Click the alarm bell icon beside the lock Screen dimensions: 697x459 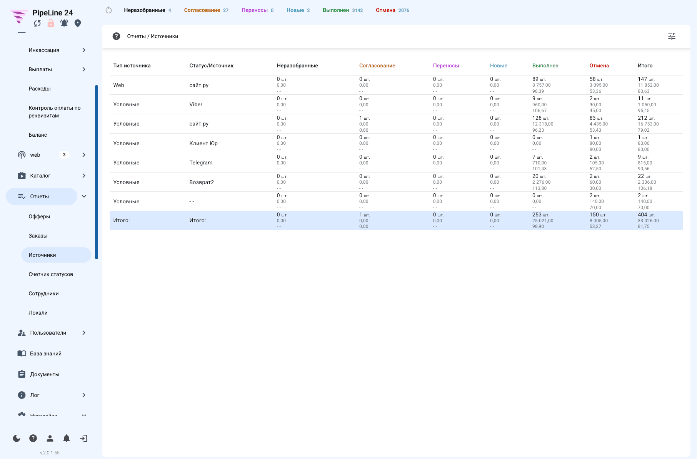tap(64, 23)
